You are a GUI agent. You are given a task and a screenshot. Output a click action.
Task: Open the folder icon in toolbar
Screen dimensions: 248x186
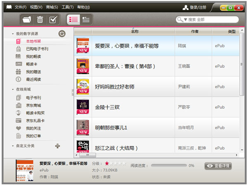pyautogui.click(x=26, y=19)
